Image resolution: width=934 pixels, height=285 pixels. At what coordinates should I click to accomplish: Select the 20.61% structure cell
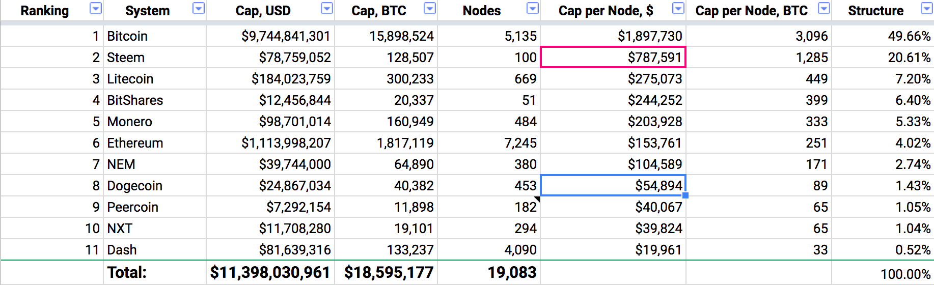point(883,58)
